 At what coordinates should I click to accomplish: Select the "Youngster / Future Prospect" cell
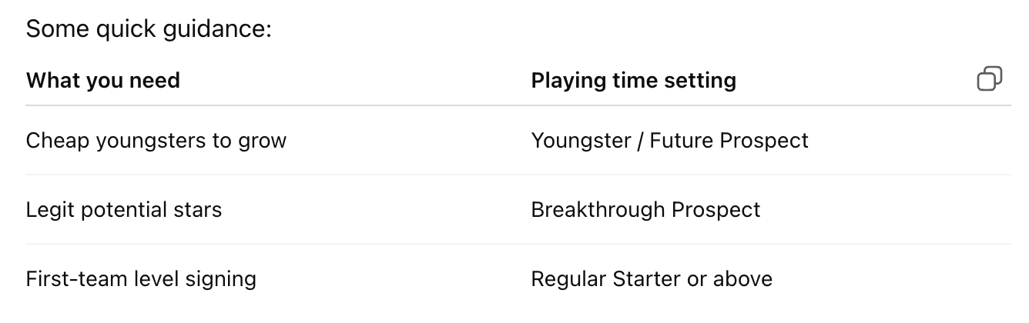669,141
